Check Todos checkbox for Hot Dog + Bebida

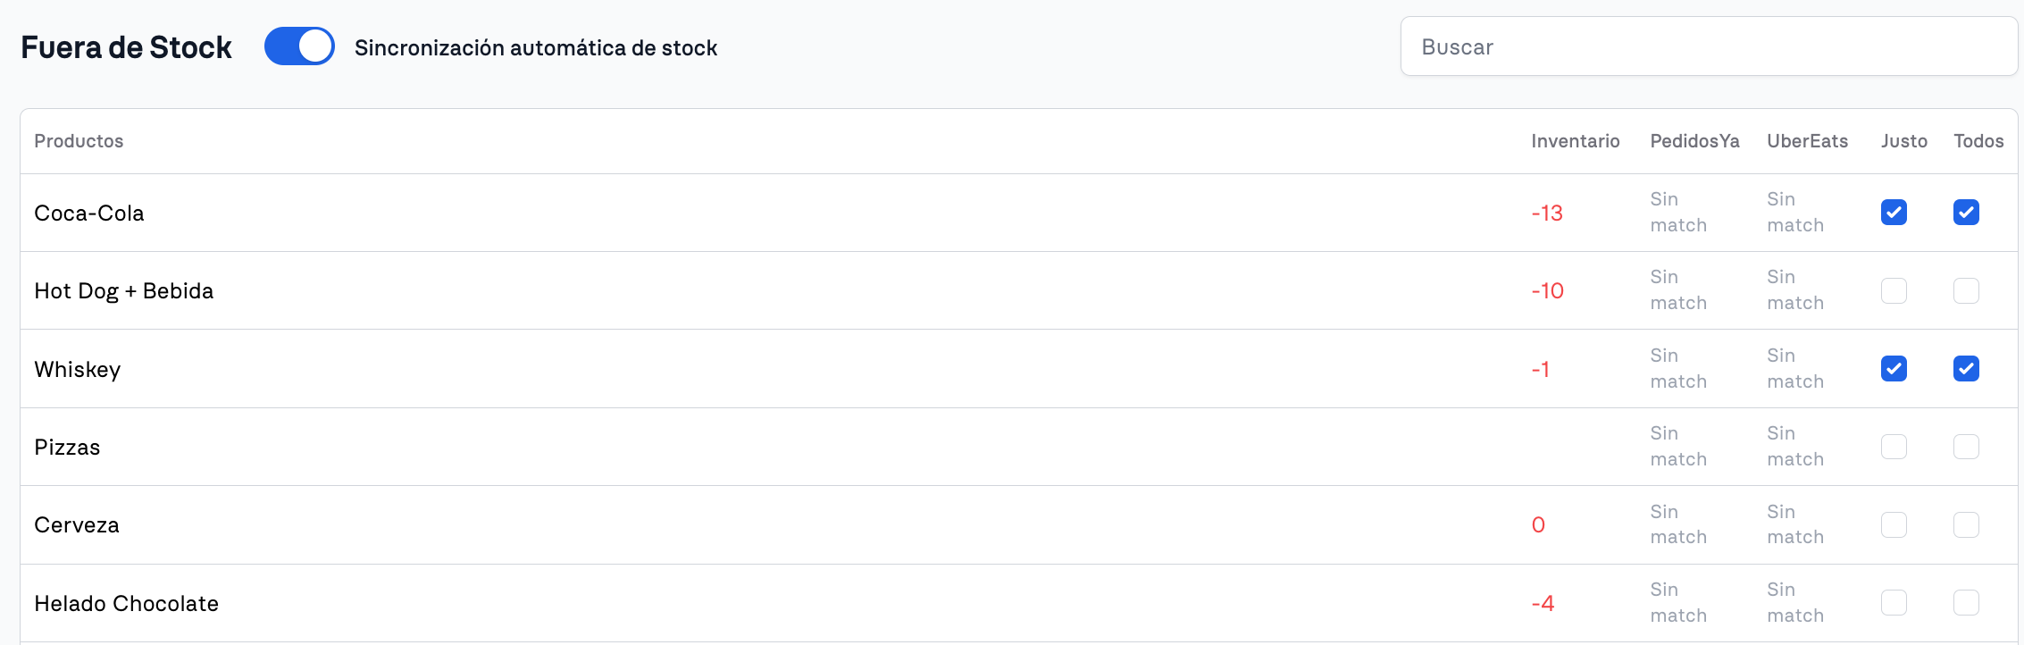(x=1966, y=290)
